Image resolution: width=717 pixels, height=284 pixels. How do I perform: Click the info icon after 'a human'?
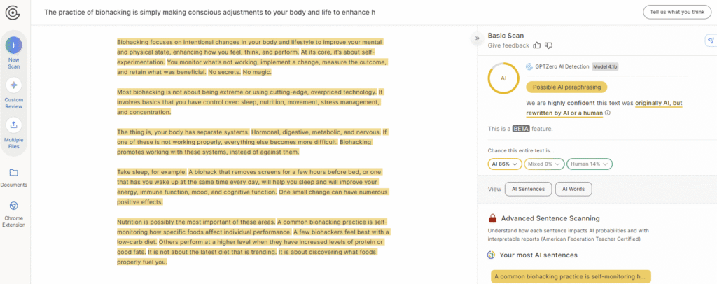(x=607, y=113)
